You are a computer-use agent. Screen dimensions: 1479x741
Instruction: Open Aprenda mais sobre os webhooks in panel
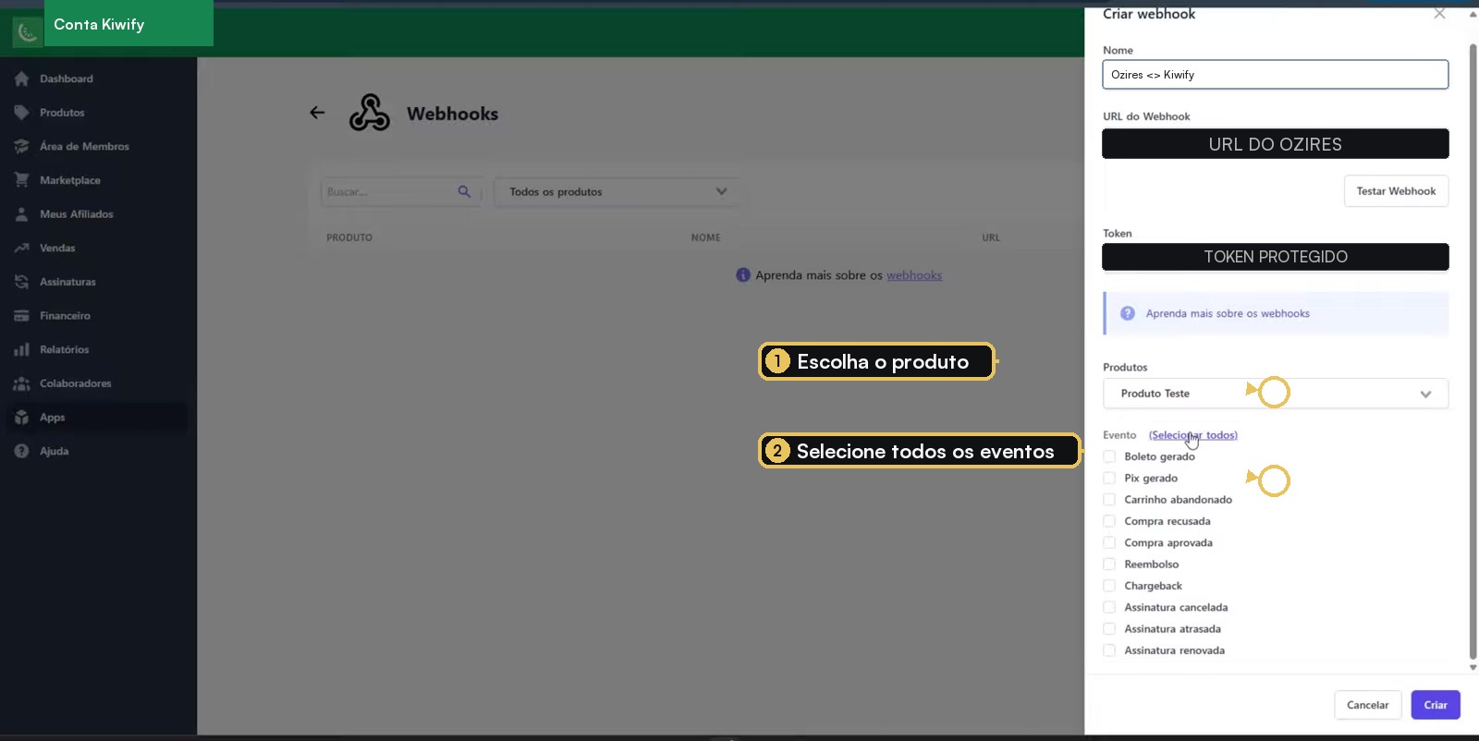1228,313
